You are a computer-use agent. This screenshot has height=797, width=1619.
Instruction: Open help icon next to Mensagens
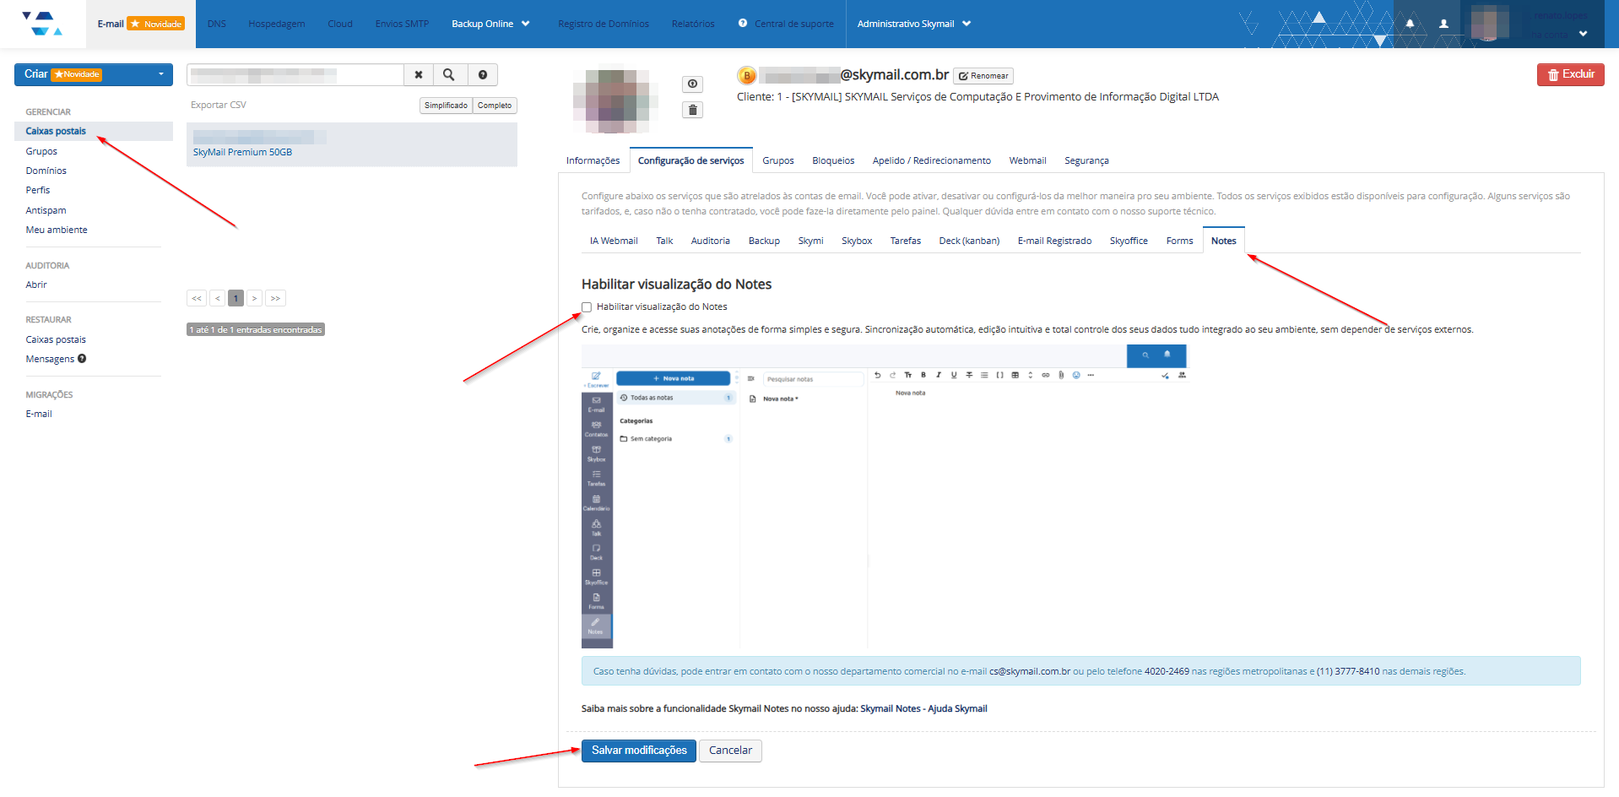pyautogui.click(x=82, y=359)
